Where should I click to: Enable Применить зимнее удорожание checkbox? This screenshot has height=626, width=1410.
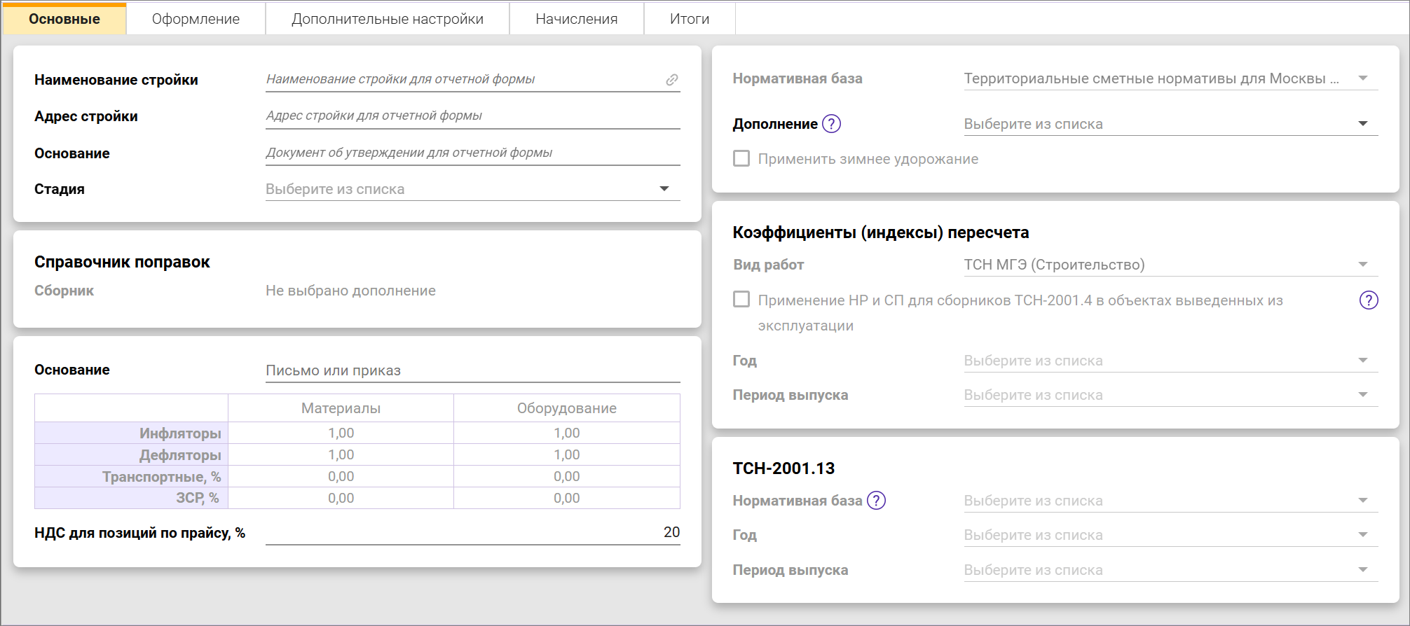coord(741,159)
